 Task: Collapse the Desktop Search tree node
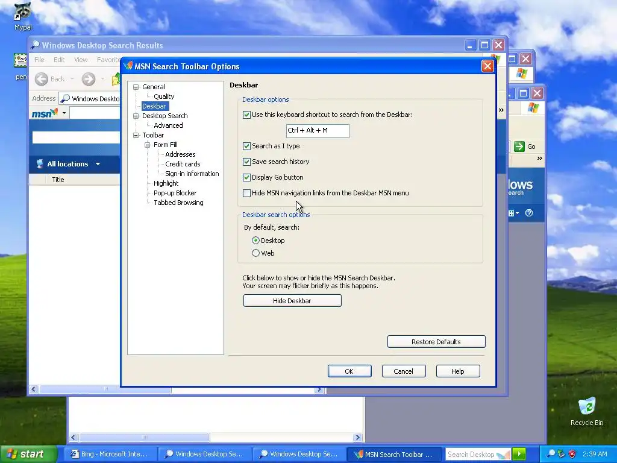pos(136,116)
